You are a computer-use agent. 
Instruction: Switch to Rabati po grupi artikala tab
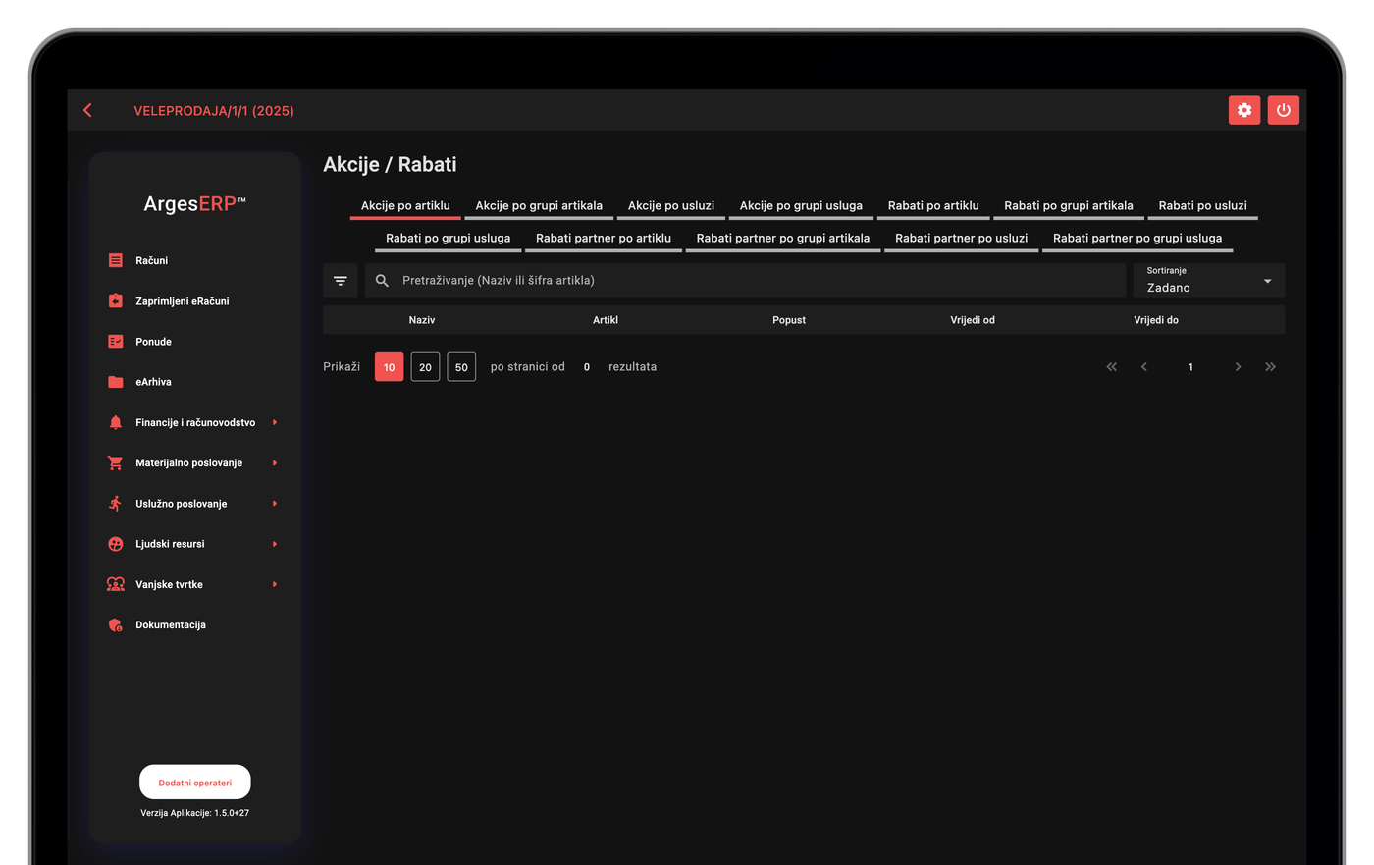(1069, 205)
